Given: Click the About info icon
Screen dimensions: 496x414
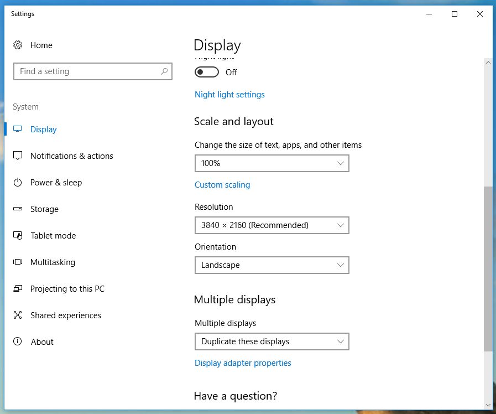Looking at the screenshot, I should (x=17, y=341).
